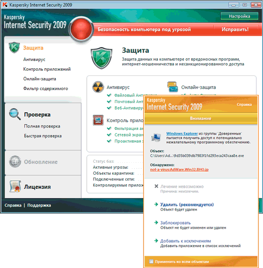This screenshot has height=268, width=263.
Task: Click the Безопасность компьютера под угрозой banner
Action: 144,29
